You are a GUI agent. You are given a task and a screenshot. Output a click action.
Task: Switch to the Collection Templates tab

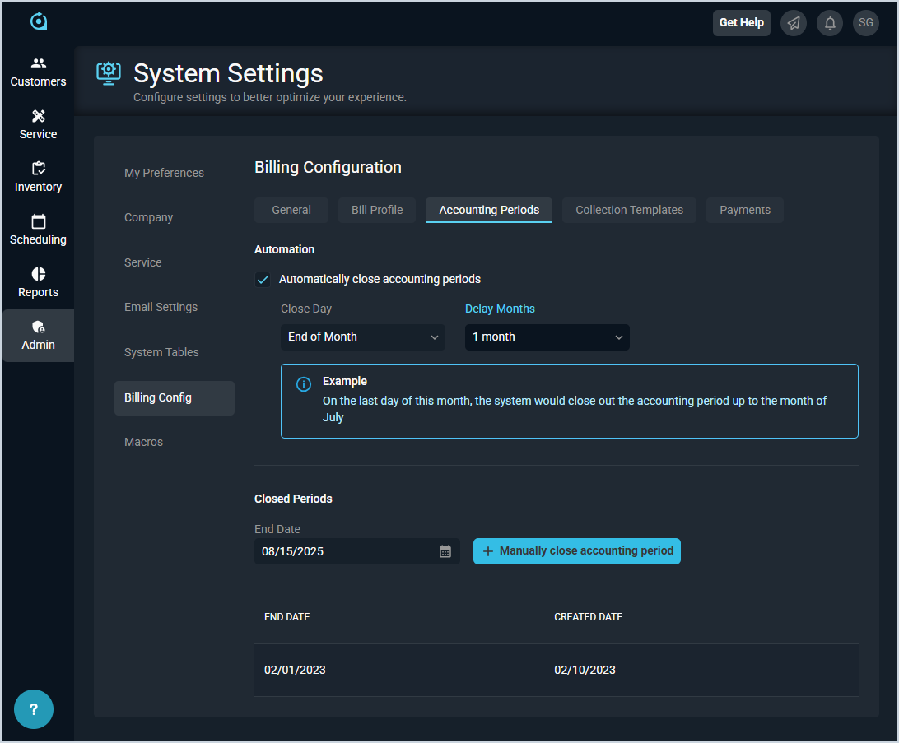pos(629,210)
